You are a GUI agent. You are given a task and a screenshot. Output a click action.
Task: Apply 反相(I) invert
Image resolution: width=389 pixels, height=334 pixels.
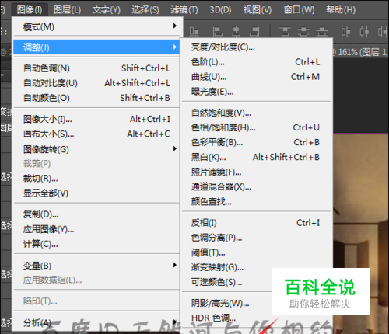[256, 223]
